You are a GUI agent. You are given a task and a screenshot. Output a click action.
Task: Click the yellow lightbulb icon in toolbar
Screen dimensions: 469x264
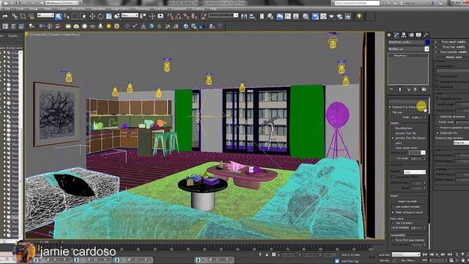point(359,16)
